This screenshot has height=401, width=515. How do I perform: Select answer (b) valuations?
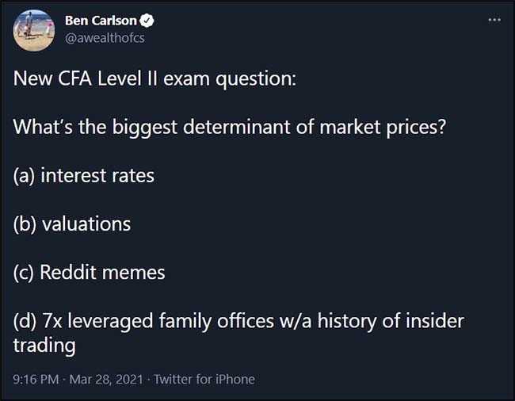pyautogui.click(x=72, y=223)
